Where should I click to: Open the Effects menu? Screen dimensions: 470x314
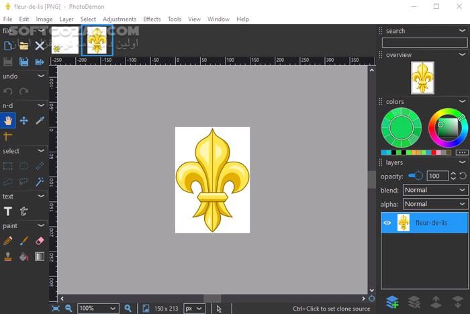(152, 19)
